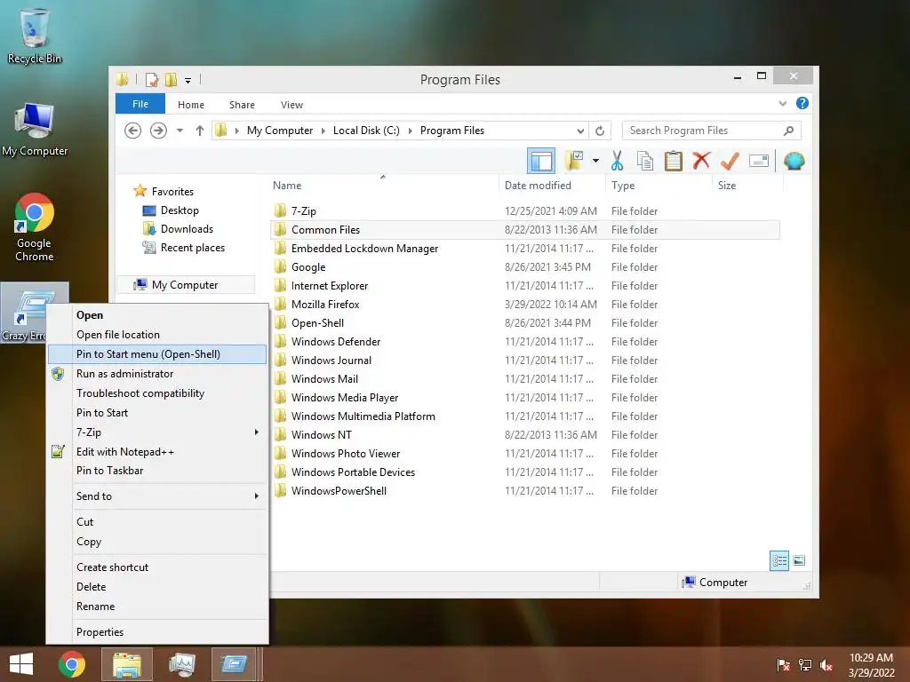Toggle the navigation pane toolbar button

tap(541, 162)
